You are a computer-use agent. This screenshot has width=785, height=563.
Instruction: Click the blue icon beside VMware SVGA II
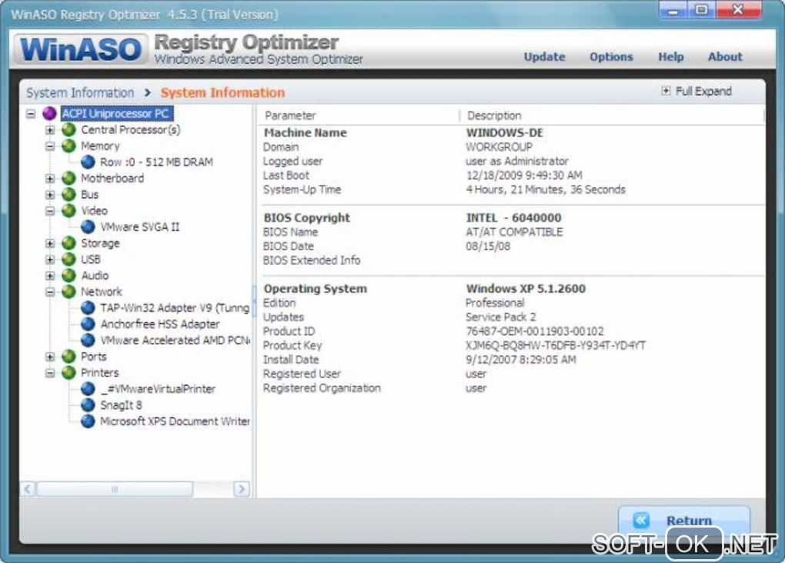tap(88, 227)
